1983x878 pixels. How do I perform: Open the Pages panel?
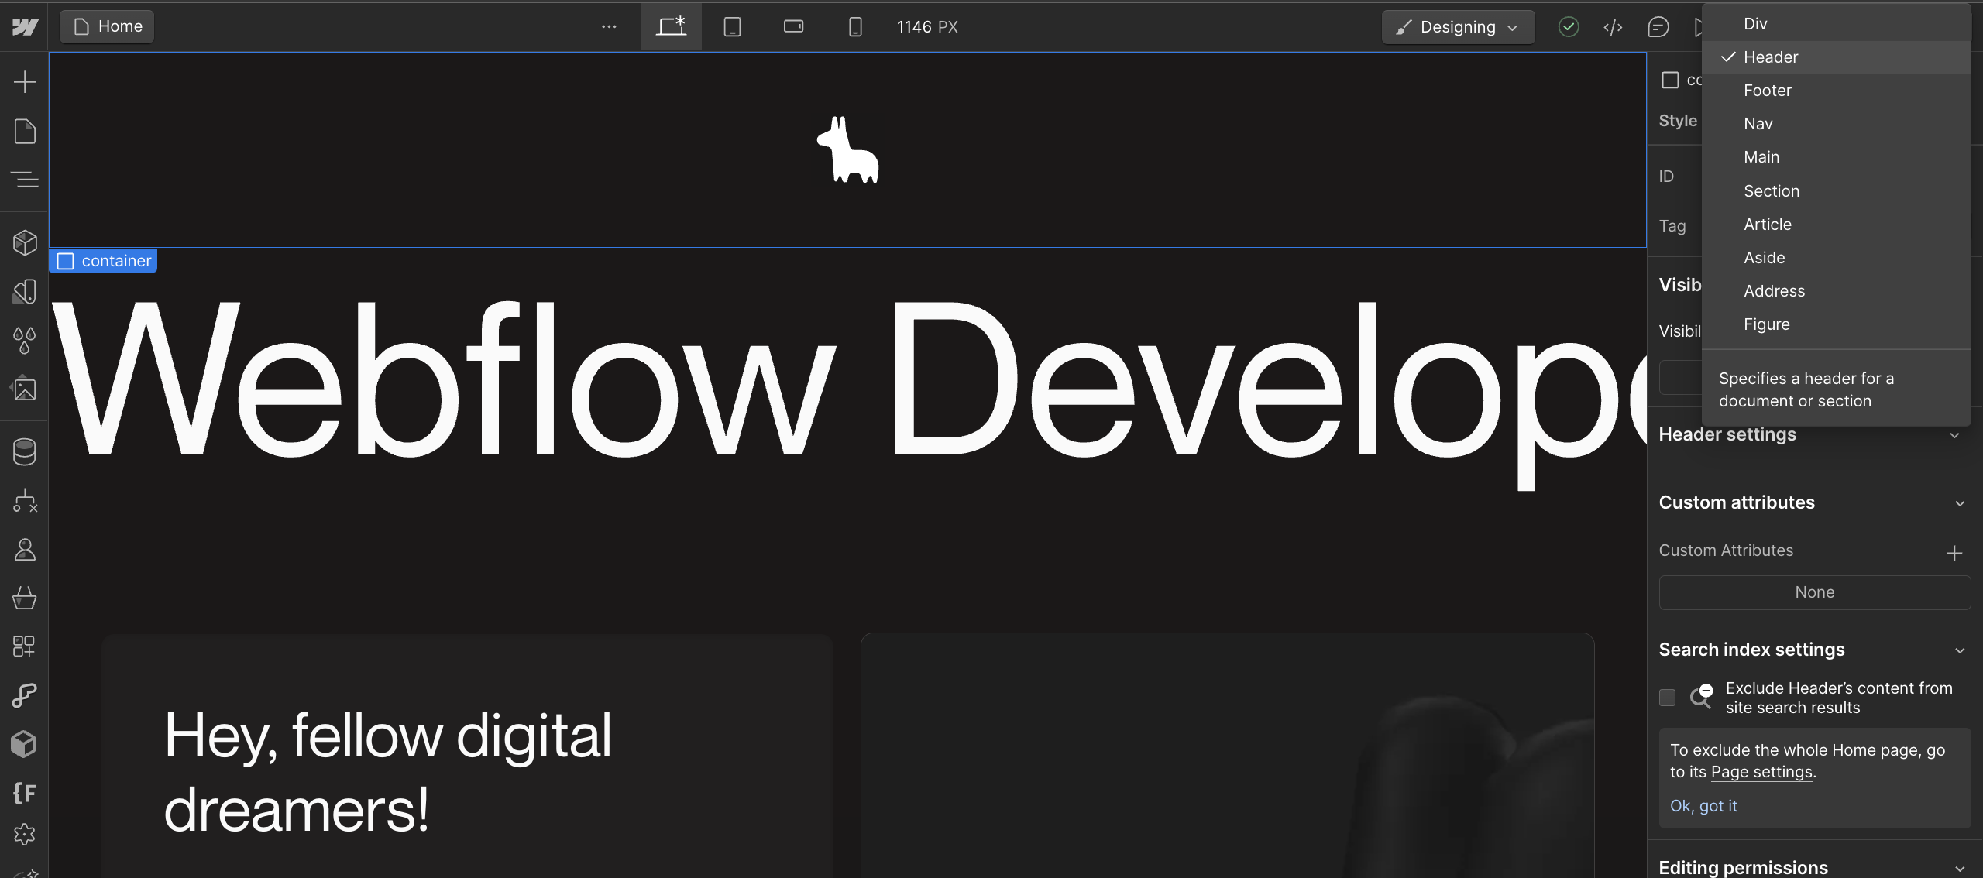click(x=25, y=132)
